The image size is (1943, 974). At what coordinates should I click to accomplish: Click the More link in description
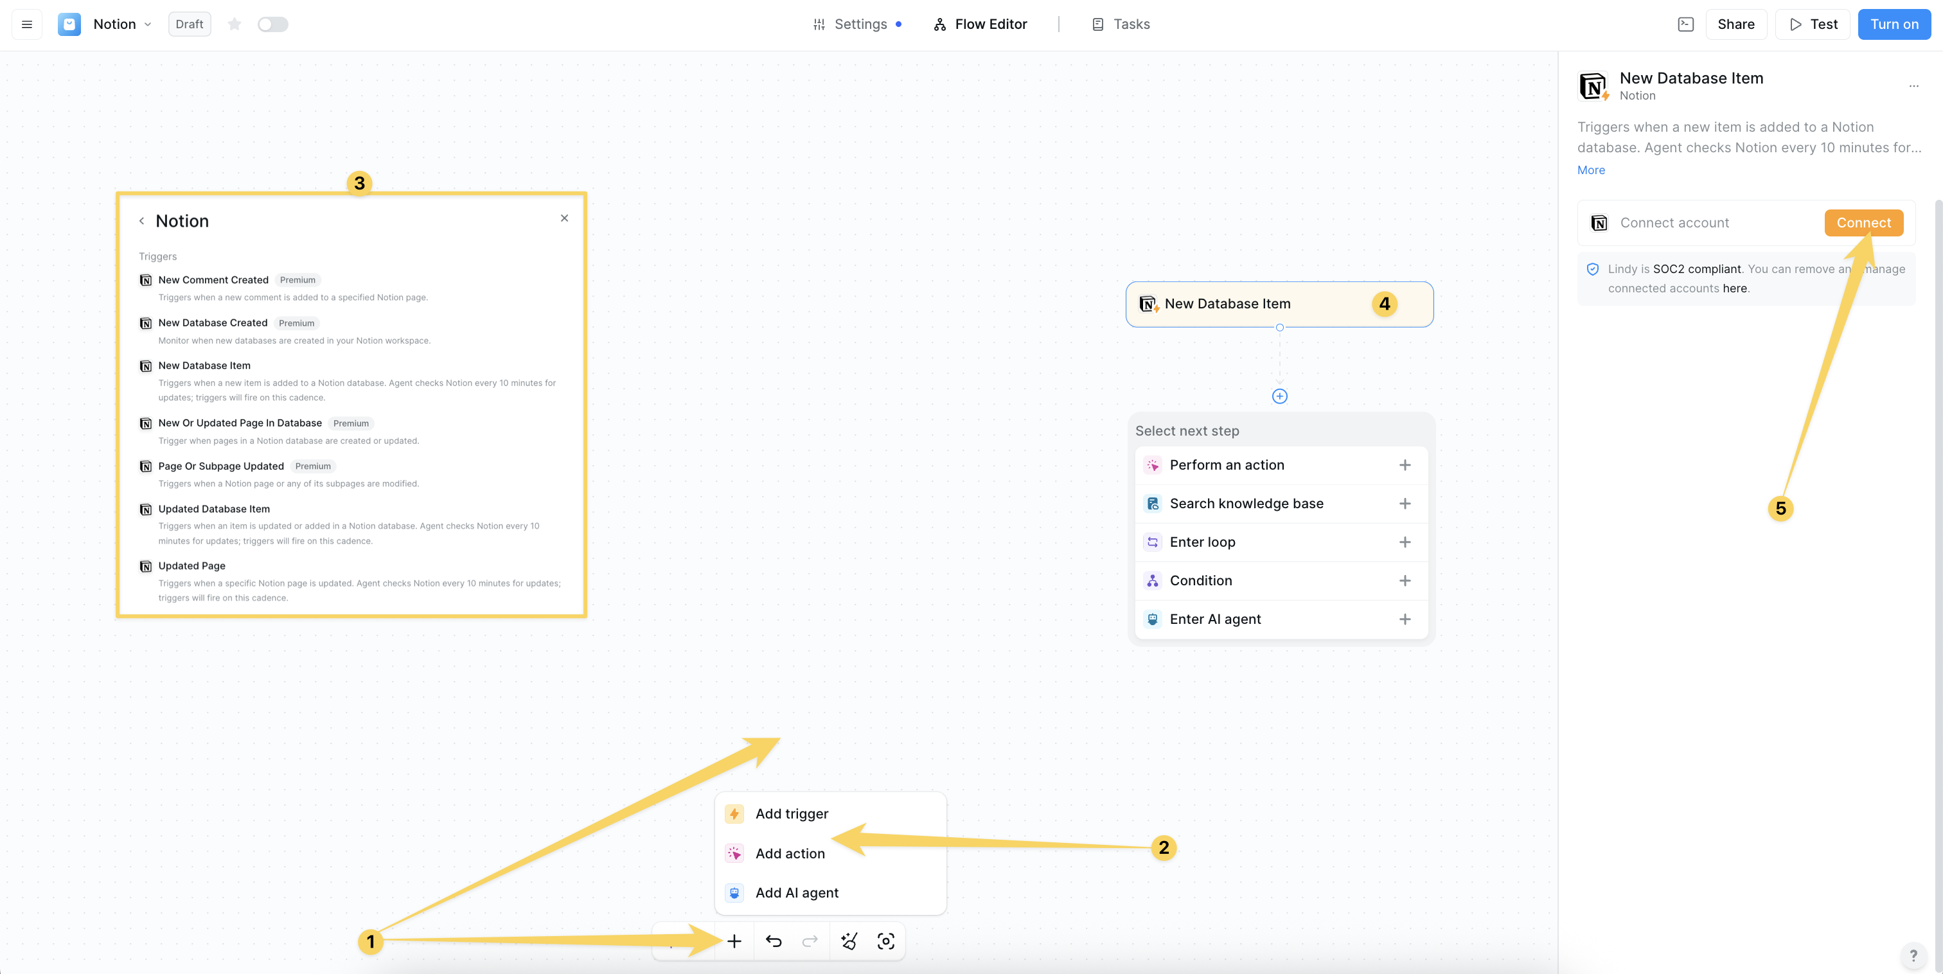click(1591, 170)
